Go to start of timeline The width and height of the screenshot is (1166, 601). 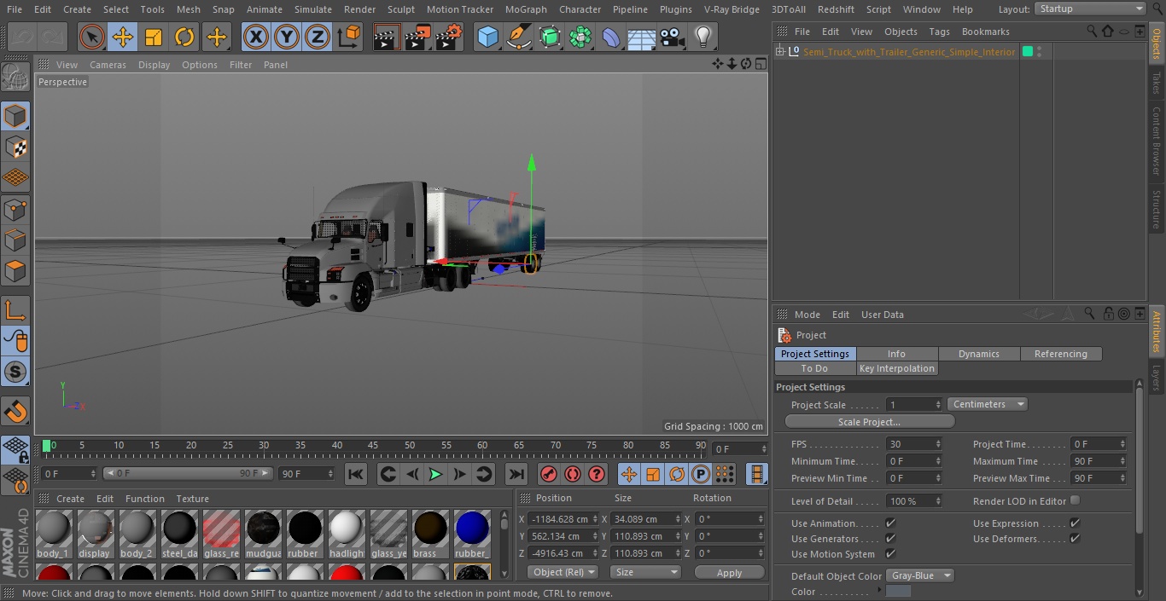(x=356, y=474)
